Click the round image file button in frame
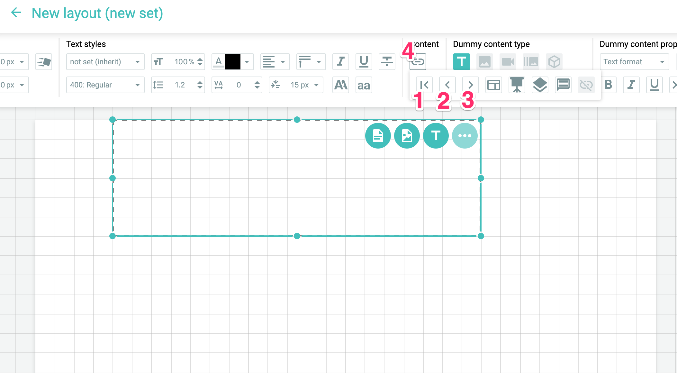 [407, 136]
